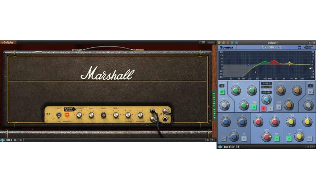The image size is (316, 189).
Task: Click the microphone icon in Softube toolbar
Action: [x=21, y=140]
